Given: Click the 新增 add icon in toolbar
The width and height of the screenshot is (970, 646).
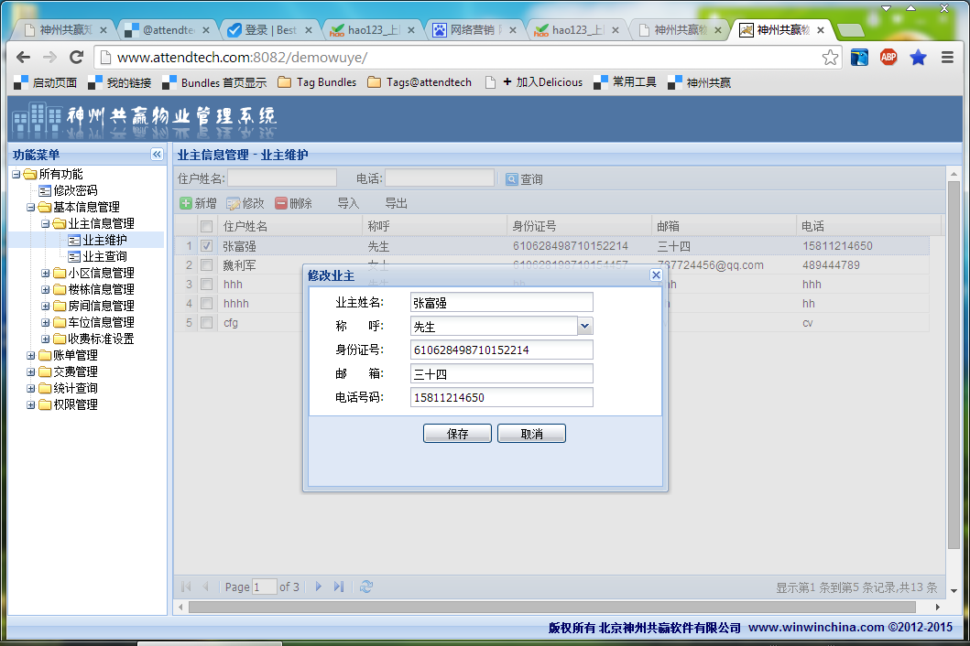Looking at the screenshot, I should [x=186, y=203].
